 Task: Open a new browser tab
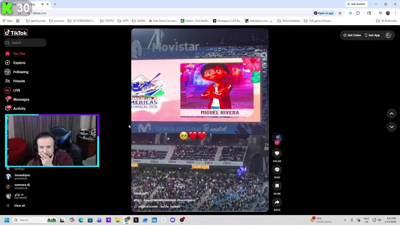click(x=55, y=4)
